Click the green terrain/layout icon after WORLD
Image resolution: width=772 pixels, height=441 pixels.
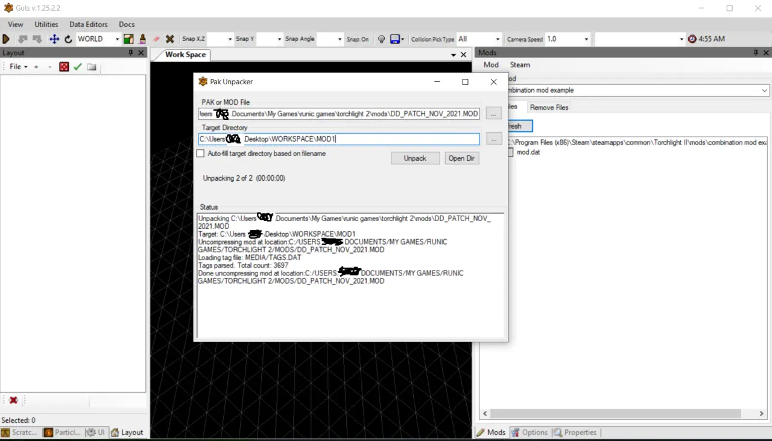click(x=128, y=39)
